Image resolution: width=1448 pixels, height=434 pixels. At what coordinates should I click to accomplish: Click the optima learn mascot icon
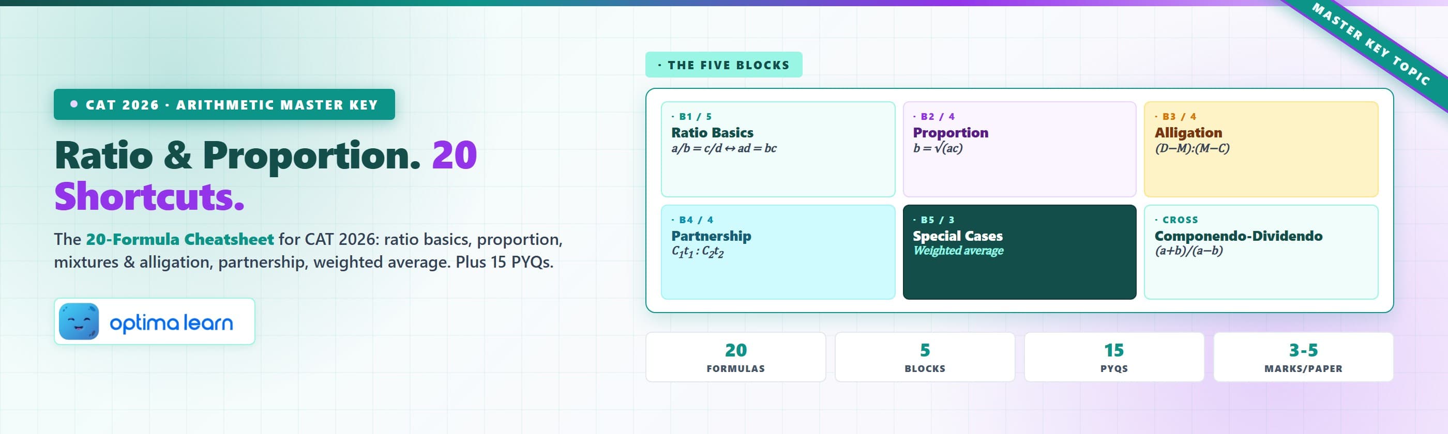point(79,321)
